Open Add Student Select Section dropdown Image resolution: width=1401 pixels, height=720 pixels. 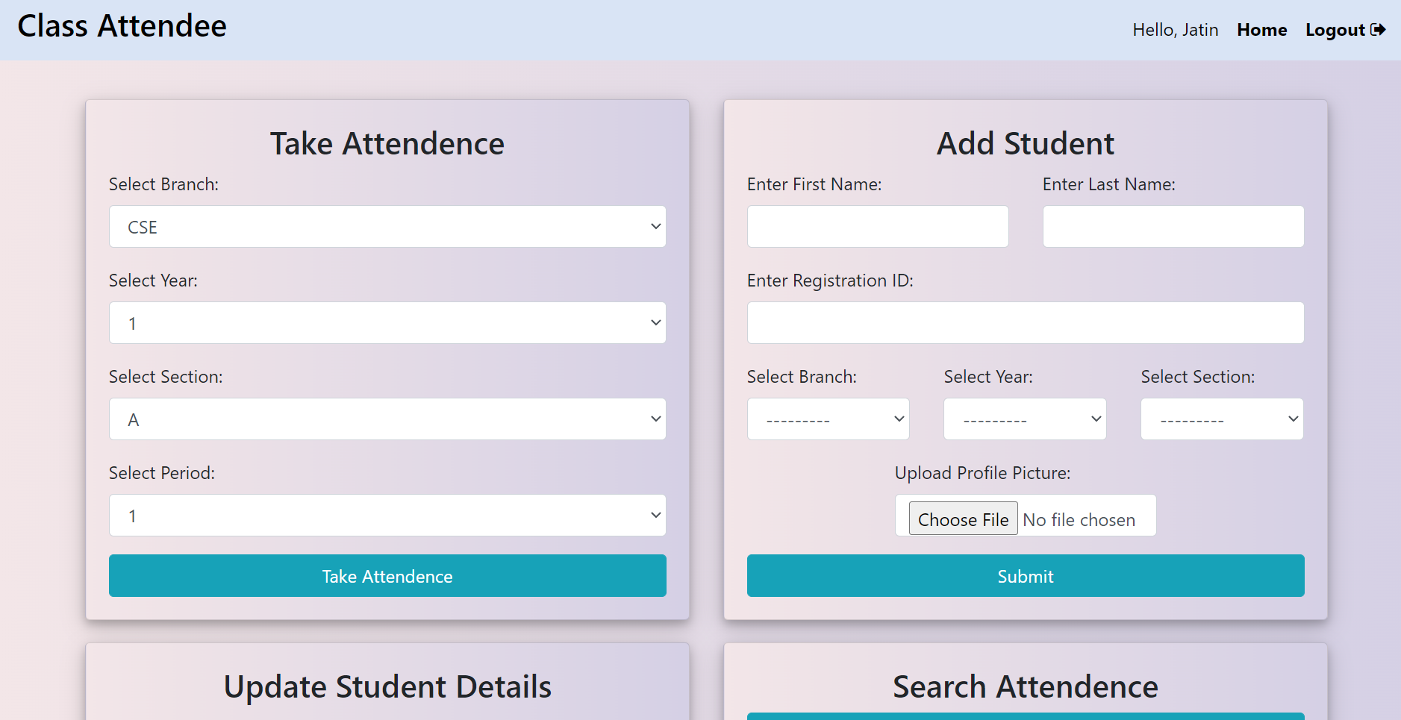tap(1222, 419)
